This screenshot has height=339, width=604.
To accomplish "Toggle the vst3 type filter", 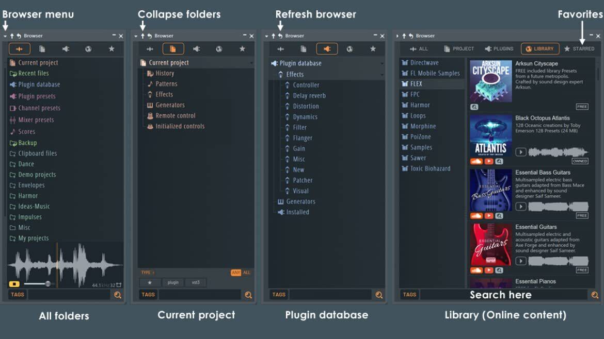I will (x=196, y=282).
